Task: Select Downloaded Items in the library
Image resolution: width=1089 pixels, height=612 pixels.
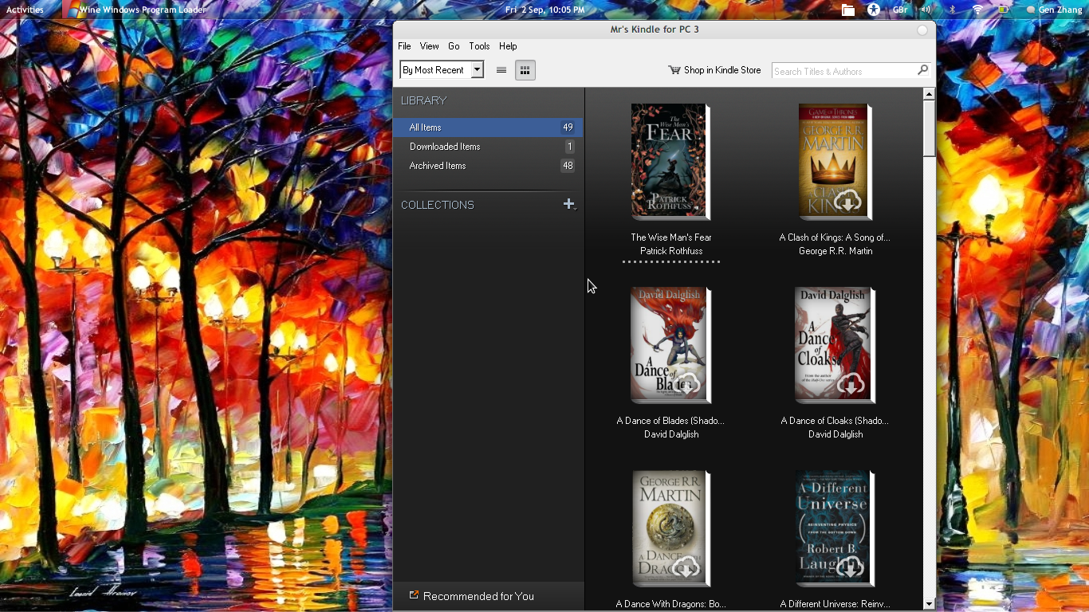Action: 488,147
